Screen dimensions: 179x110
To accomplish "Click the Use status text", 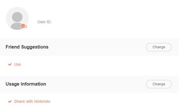I will (x=18, y=64).
